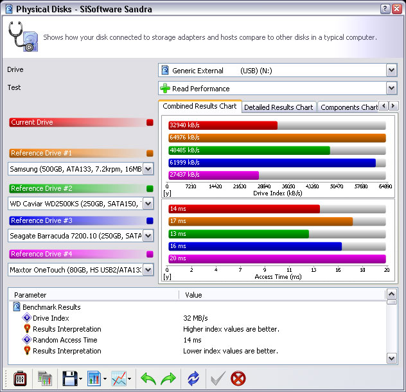Click scroll up arrow in results list

[391, 294]
